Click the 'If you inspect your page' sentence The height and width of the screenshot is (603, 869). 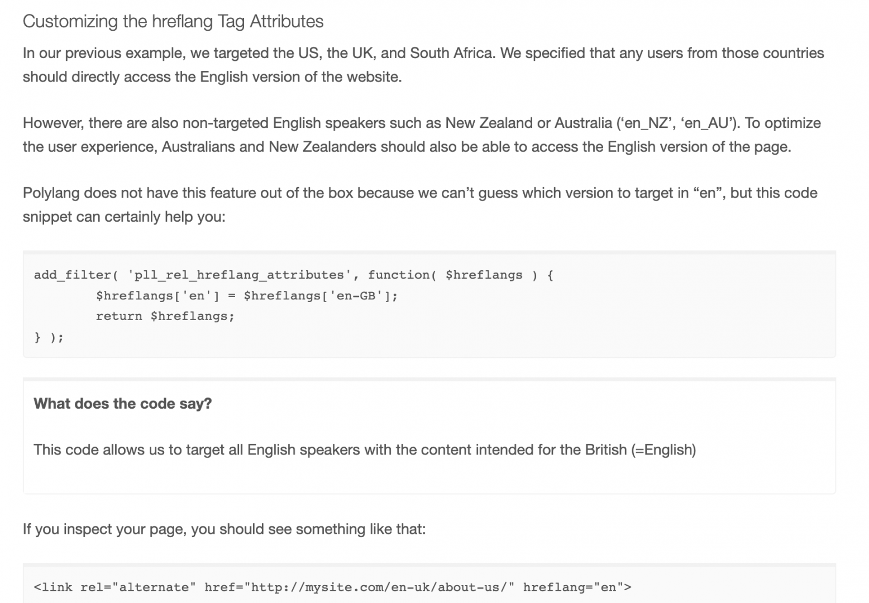tap(224, 529)
